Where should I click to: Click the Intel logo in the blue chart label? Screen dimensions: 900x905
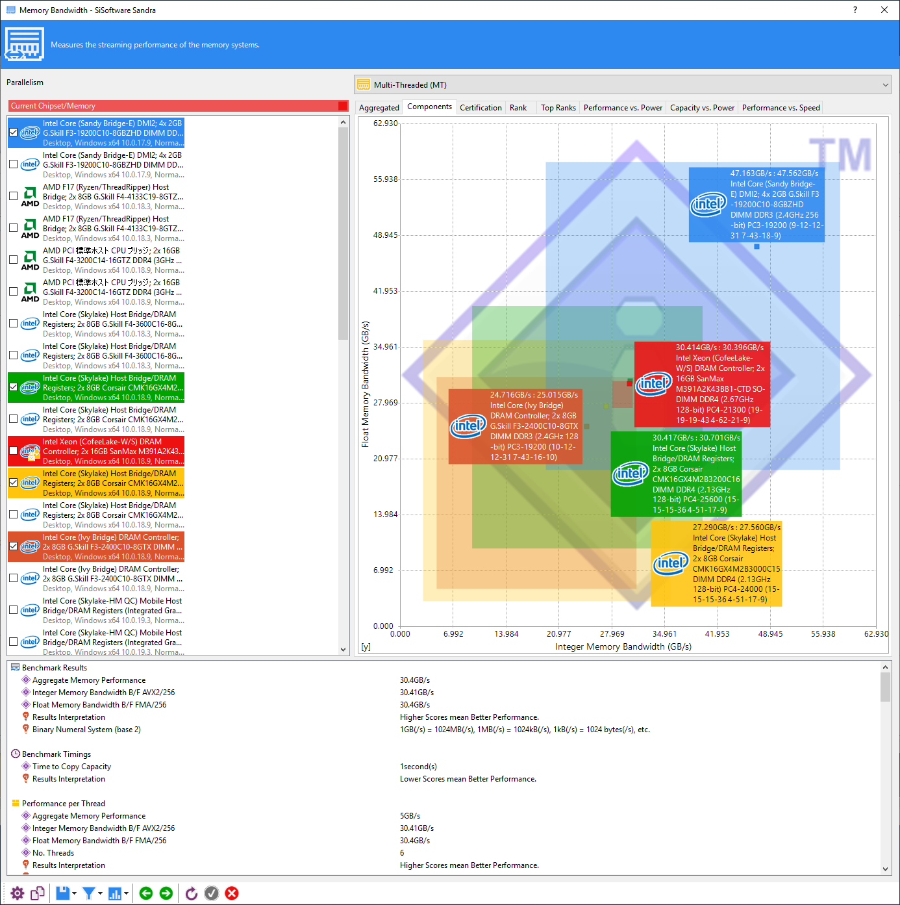(x=708, y=205)
